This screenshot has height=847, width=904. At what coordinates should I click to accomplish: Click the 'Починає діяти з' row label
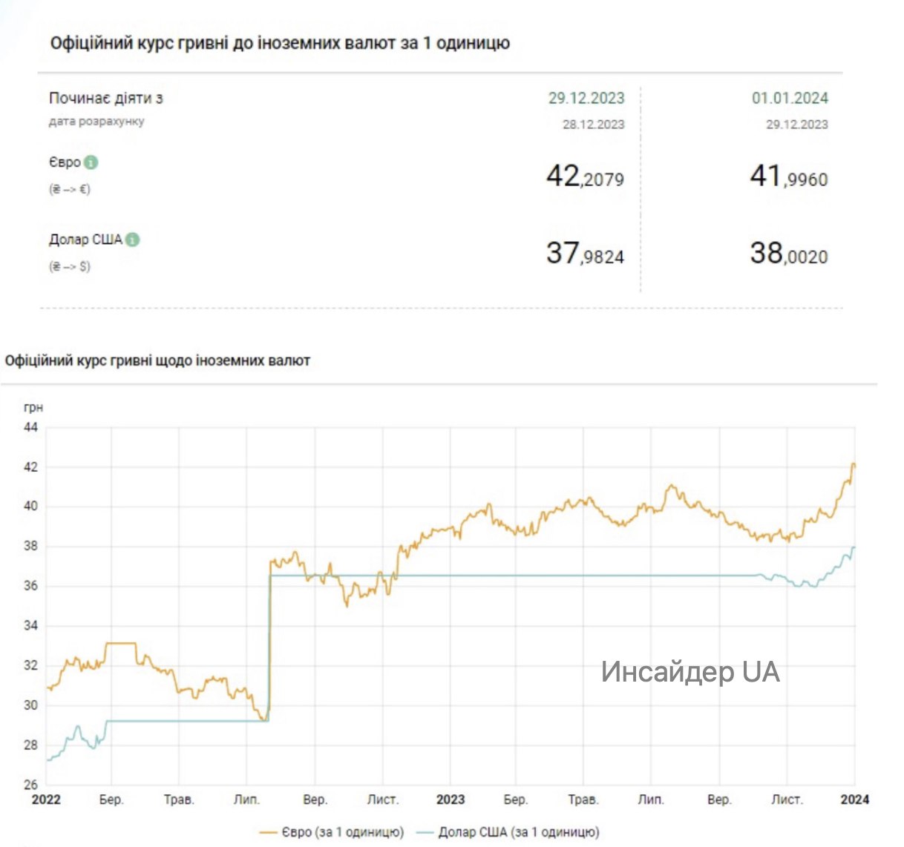coord(106,98)
